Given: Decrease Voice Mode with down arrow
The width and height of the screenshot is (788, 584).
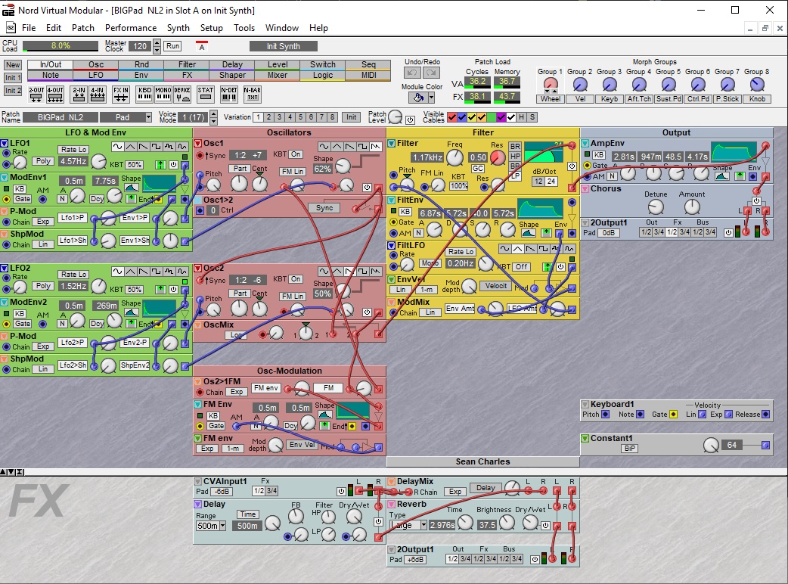Looking at the screenshot, I should [x=213, y=121].
